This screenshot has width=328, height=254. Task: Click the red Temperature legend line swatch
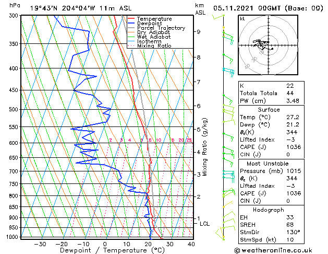pyautogui.click(x=131, y=19)
